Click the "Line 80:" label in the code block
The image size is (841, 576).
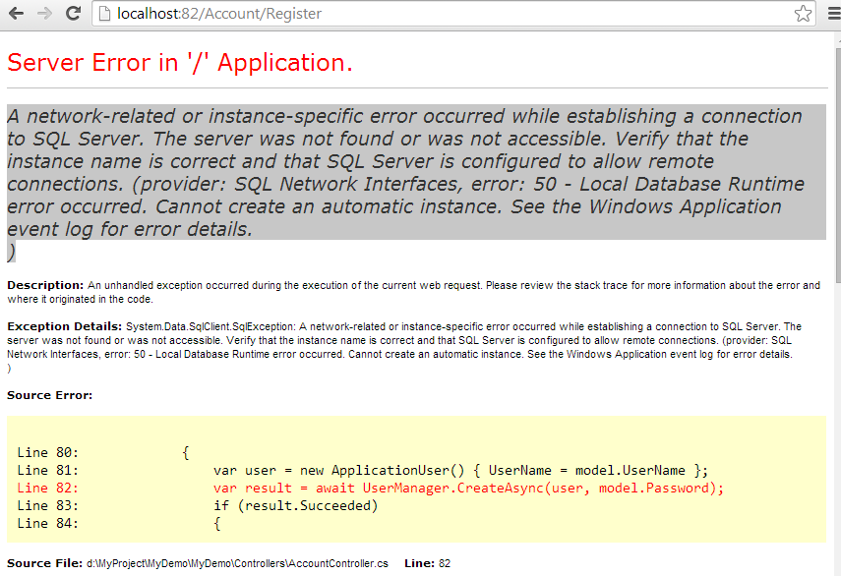(48, 453)
